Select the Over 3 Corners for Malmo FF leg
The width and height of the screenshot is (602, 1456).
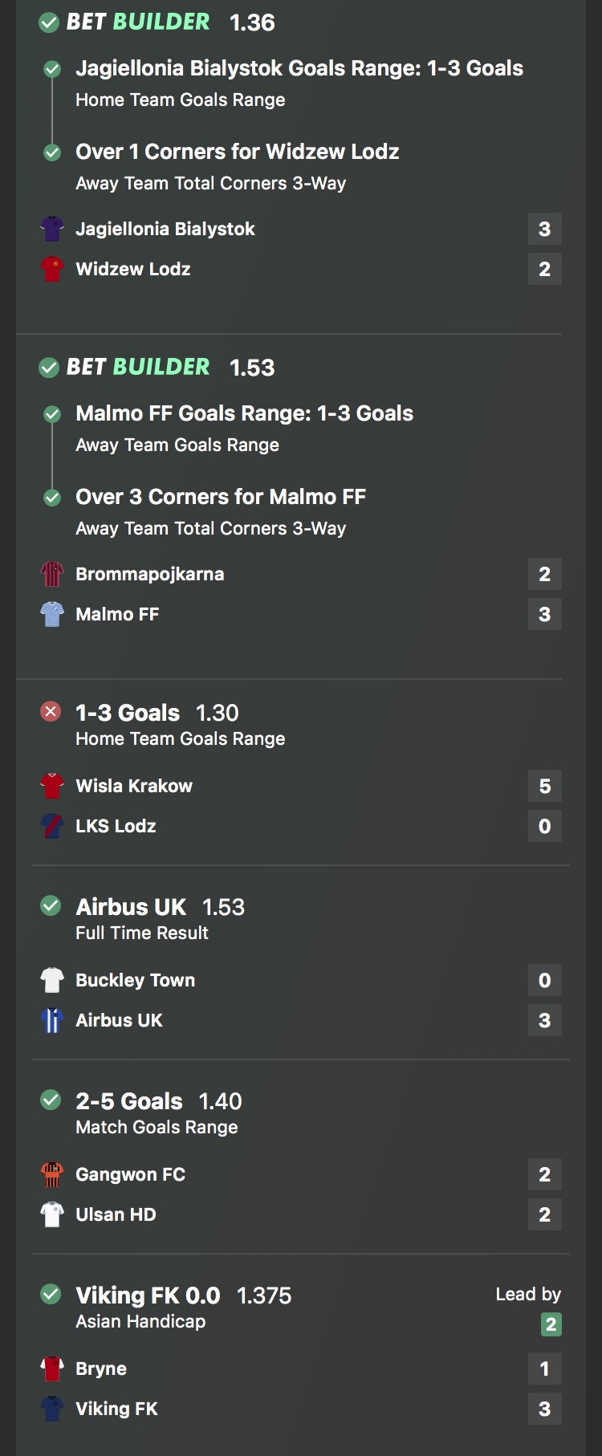click(x=221, y=511)
